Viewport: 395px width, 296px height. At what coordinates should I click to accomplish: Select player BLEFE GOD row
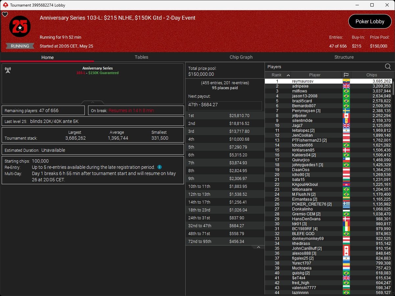[x=329, y=234]
